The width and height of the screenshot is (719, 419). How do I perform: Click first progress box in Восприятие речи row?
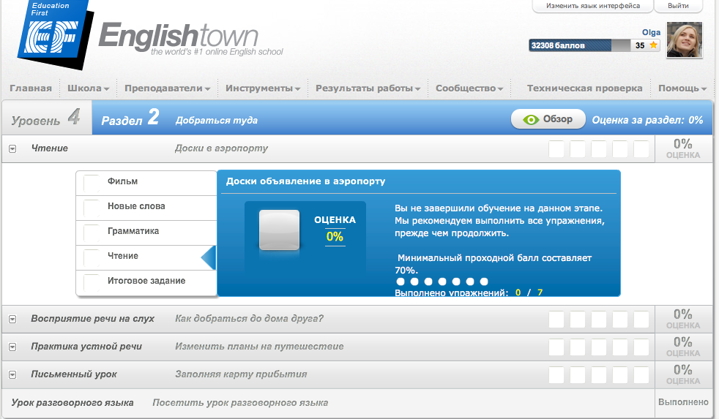(556, 319)
